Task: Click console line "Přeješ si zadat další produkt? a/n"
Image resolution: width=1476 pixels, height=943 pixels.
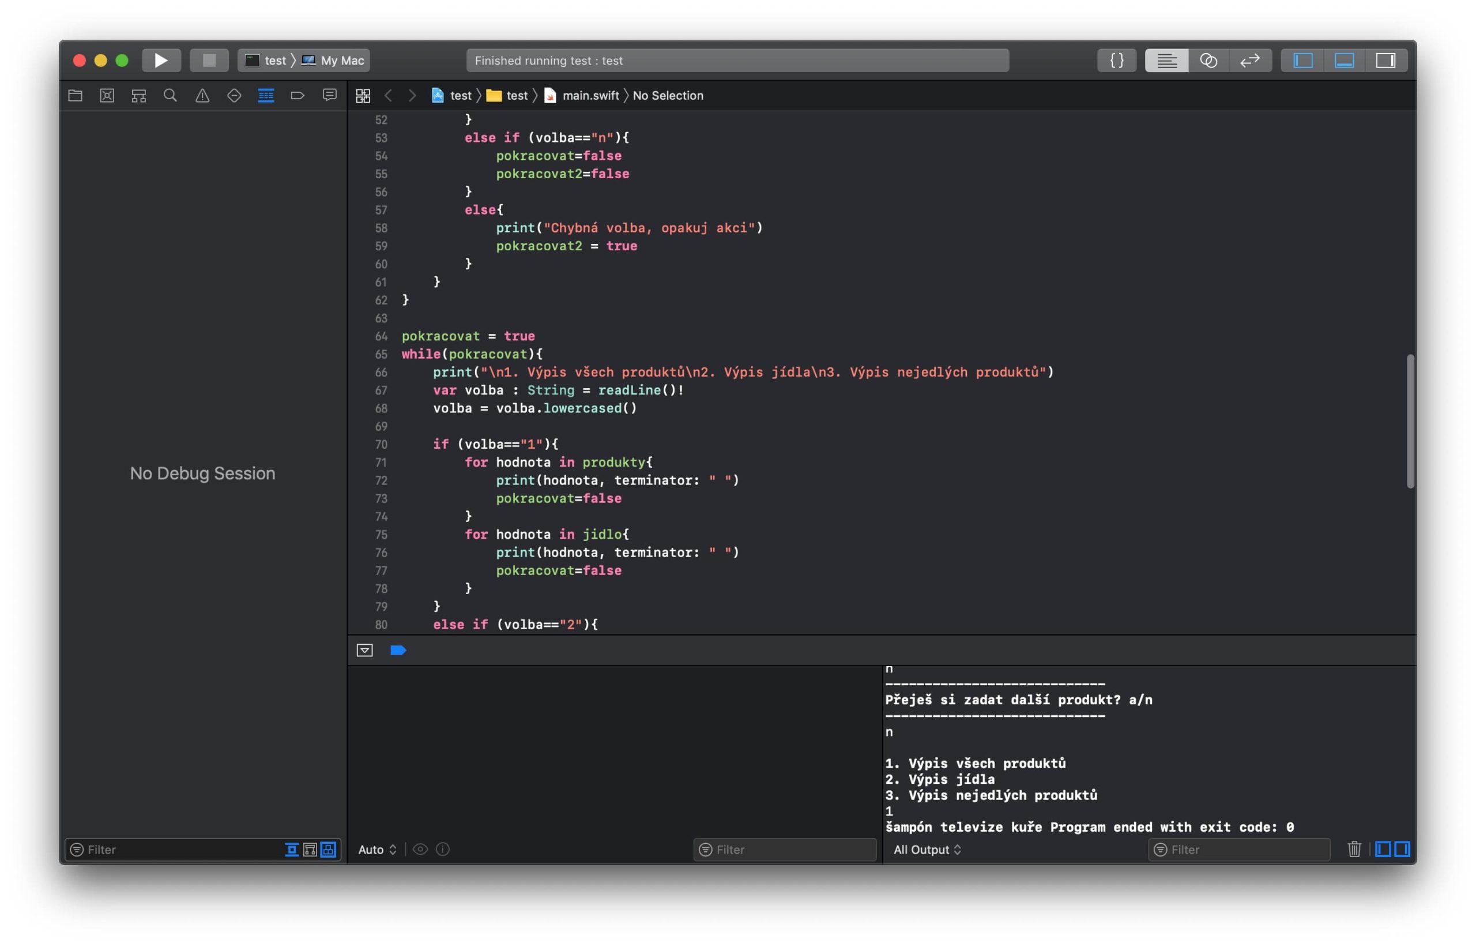Action: tap(1018, 700)
